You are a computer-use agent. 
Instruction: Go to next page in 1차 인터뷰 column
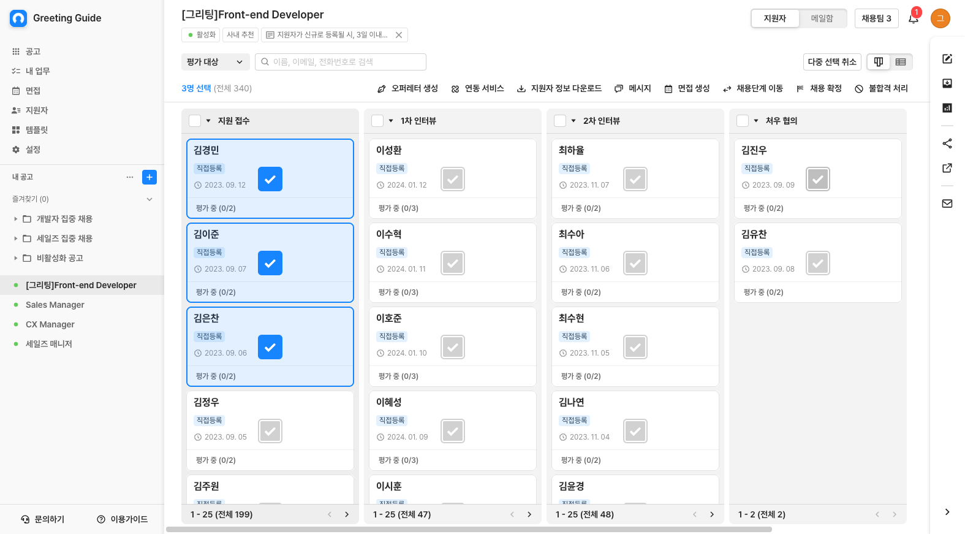point(529,514)
